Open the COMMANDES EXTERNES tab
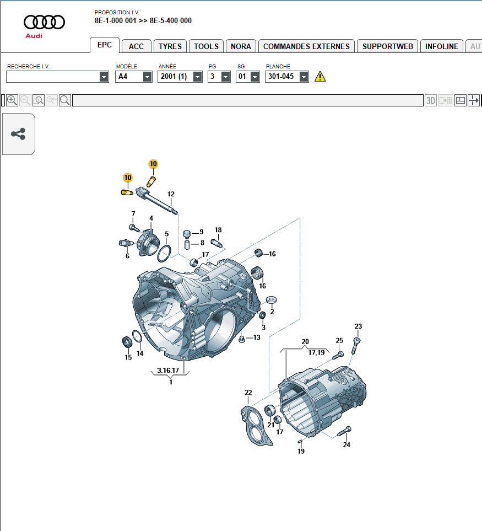 coord(306,46)
